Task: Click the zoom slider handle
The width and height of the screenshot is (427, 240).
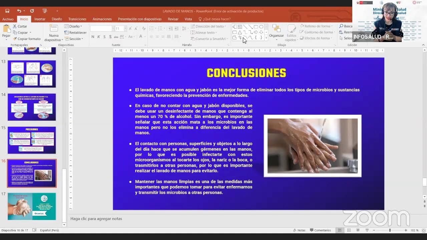Action: [x=390, y=230]
